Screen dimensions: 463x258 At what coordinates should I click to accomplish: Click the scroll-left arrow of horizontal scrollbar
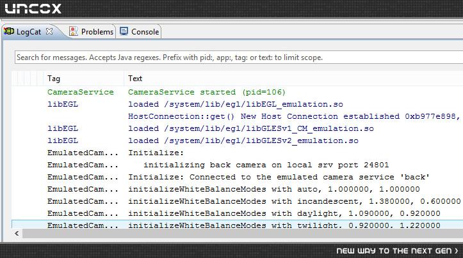17,234
